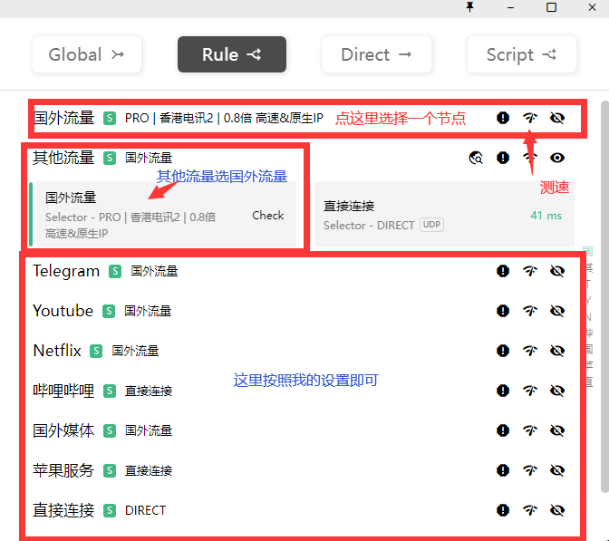Toggle visibility eye for 国外流量 group
Viewport: 609px width, 541px height.
[557, 118]
